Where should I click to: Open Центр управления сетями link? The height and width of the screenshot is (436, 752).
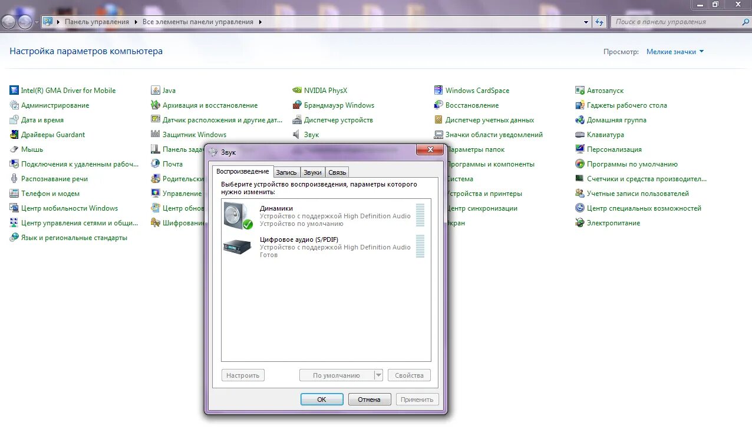pos(80,223)
